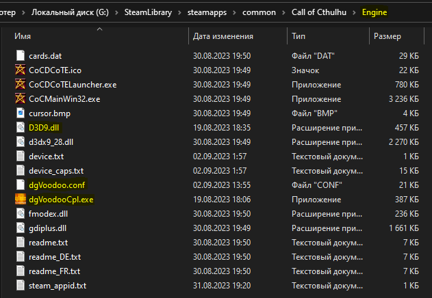Click the CoCDCoTE.ico file icon
The image size is (432, 298).
coord(20,70)
